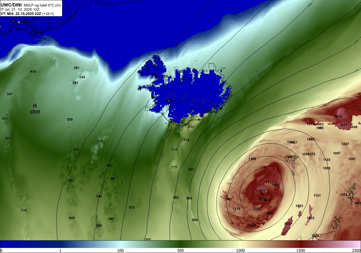Click the 347 height value
Screen dimensions: 361x253
[10, 94]
